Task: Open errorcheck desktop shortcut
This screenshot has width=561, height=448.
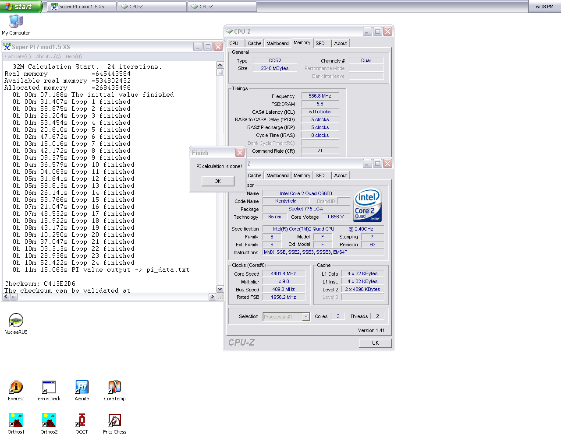Action: [x=49, y=391]
